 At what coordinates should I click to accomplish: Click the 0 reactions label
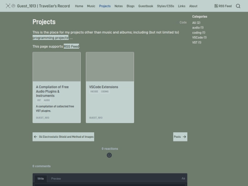click(x=110, y=149)
